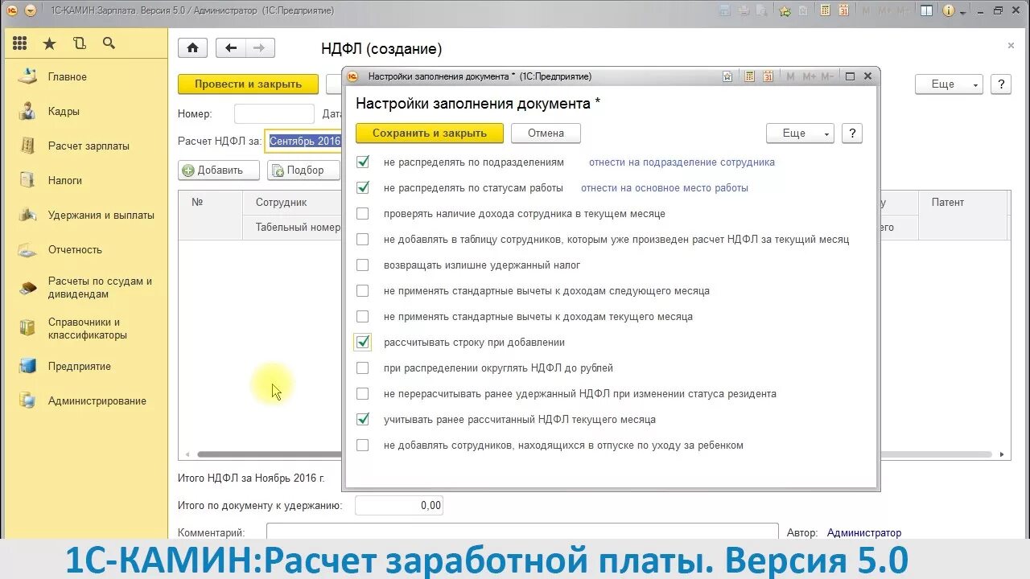Click Провести и закрыть button
This screenshot has width=1030, height=579.
coord(248,84)
